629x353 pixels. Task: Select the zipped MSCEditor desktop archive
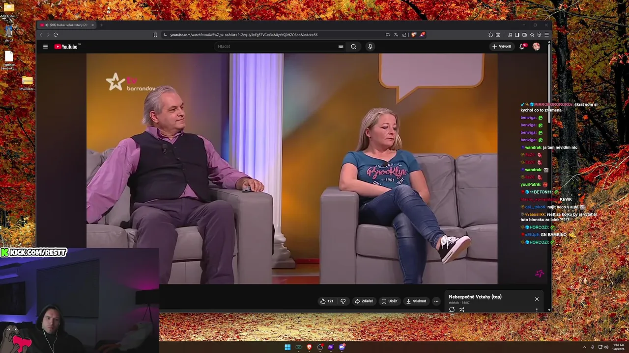point(27,83)
